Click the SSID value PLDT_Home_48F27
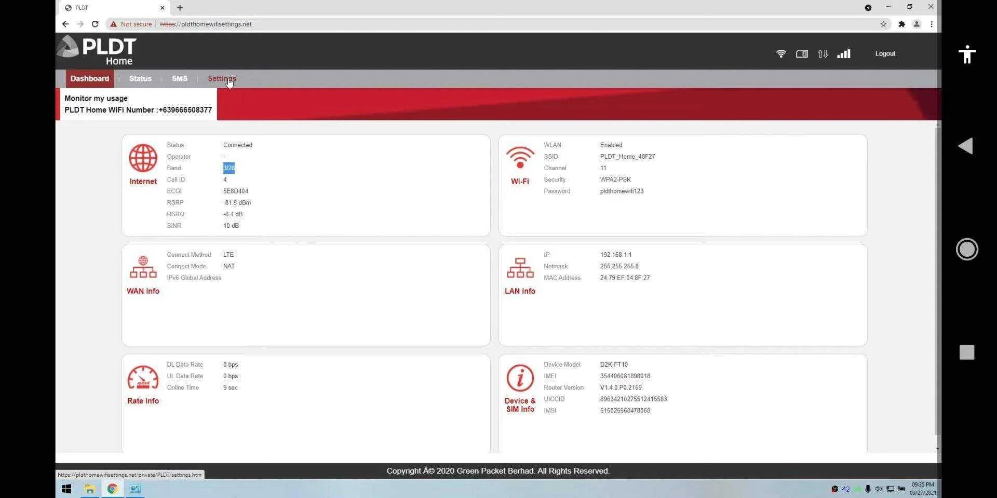 point(627,157)
